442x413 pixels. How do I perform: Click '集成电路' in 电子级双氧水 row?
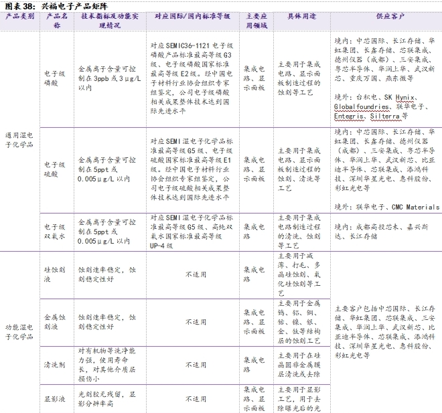pos(254,232)
